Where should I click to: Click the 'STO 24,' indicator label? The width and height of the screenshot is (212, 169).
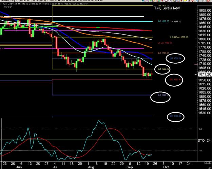coord(204,141)
